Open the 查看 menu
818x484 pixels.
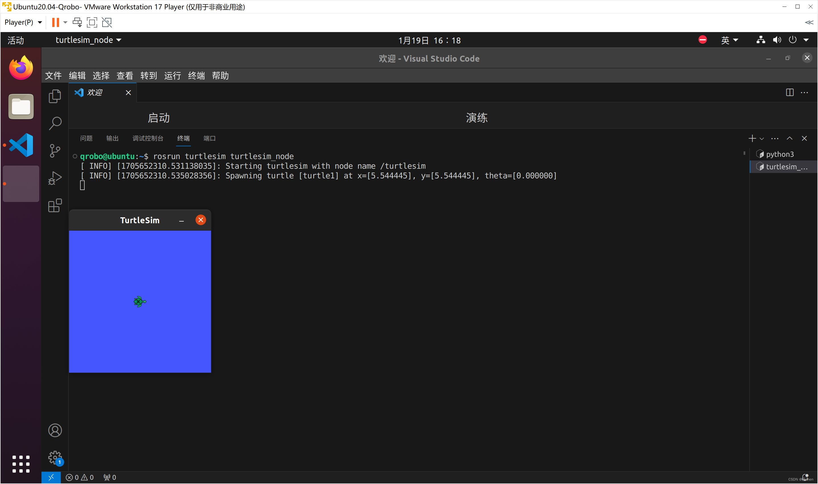[x=125, y=76]
